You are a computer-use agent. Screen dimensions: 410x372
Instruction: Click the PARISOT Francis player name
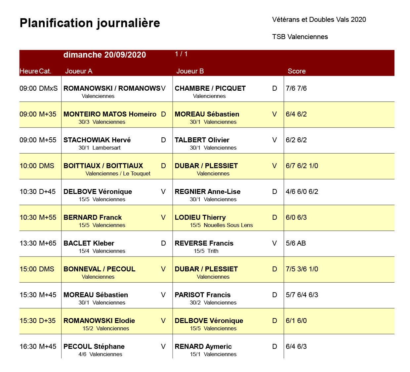(x=202, y=295)
